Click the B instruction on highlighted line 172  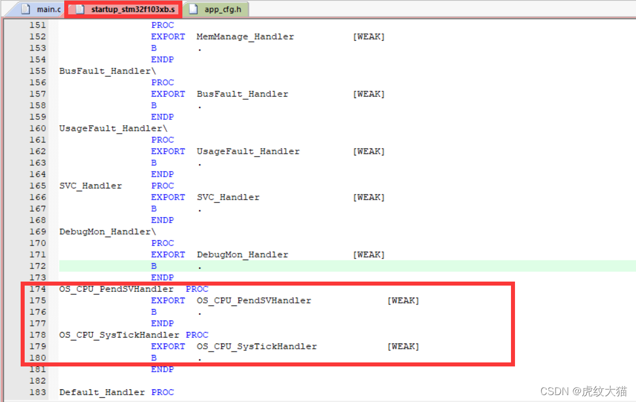pos(154,266)
